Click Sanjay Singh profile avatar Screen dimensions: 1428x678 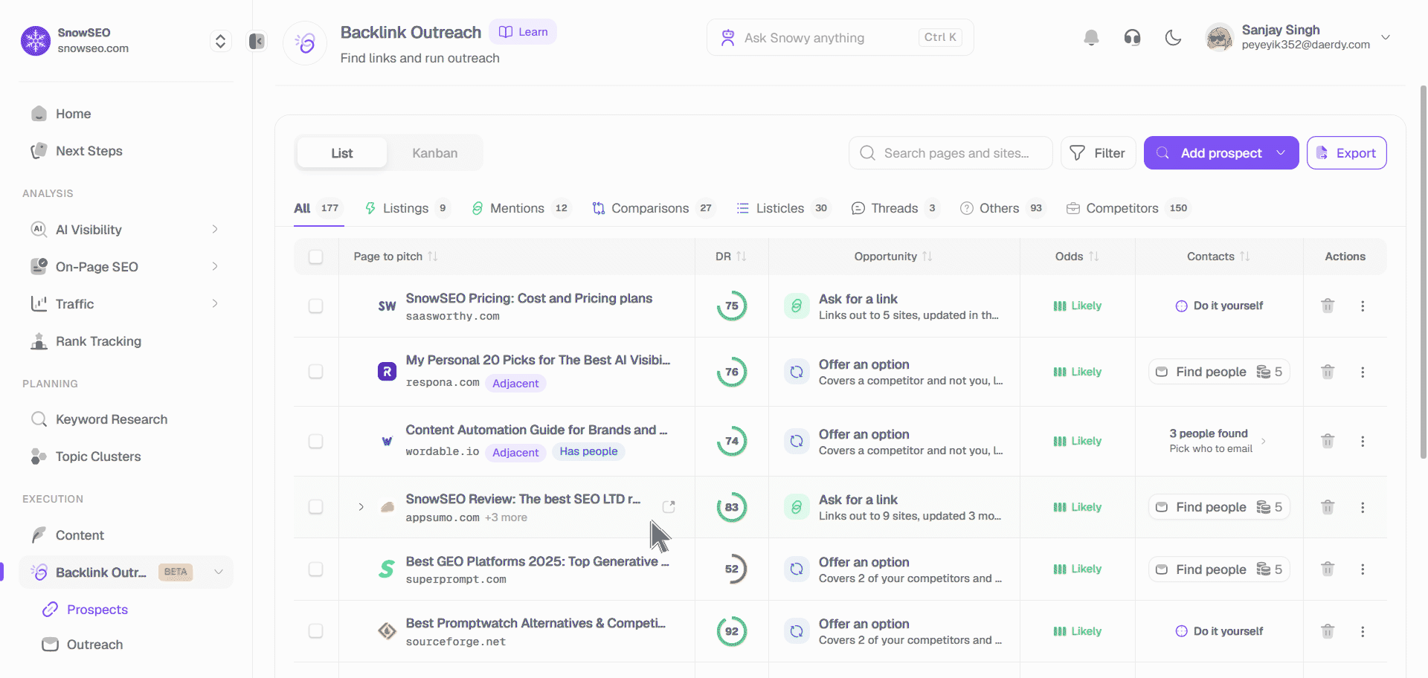coord(1219,38)
